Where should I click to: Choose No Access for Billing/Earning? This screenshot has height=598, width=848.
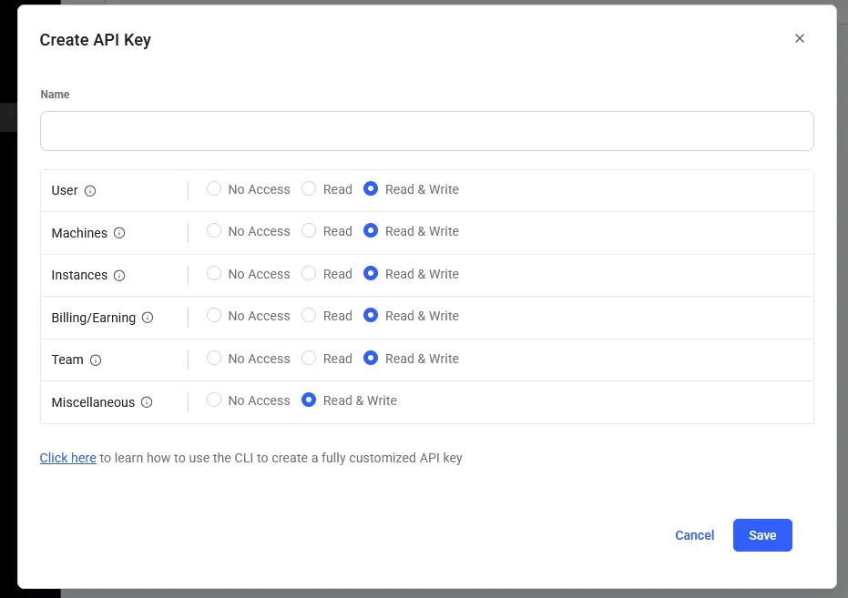214,315
